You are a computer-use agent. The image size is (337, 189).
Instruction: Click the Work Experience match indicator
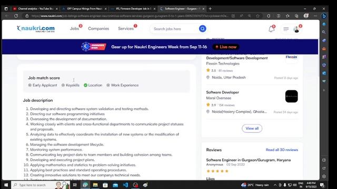coord(123,85)
